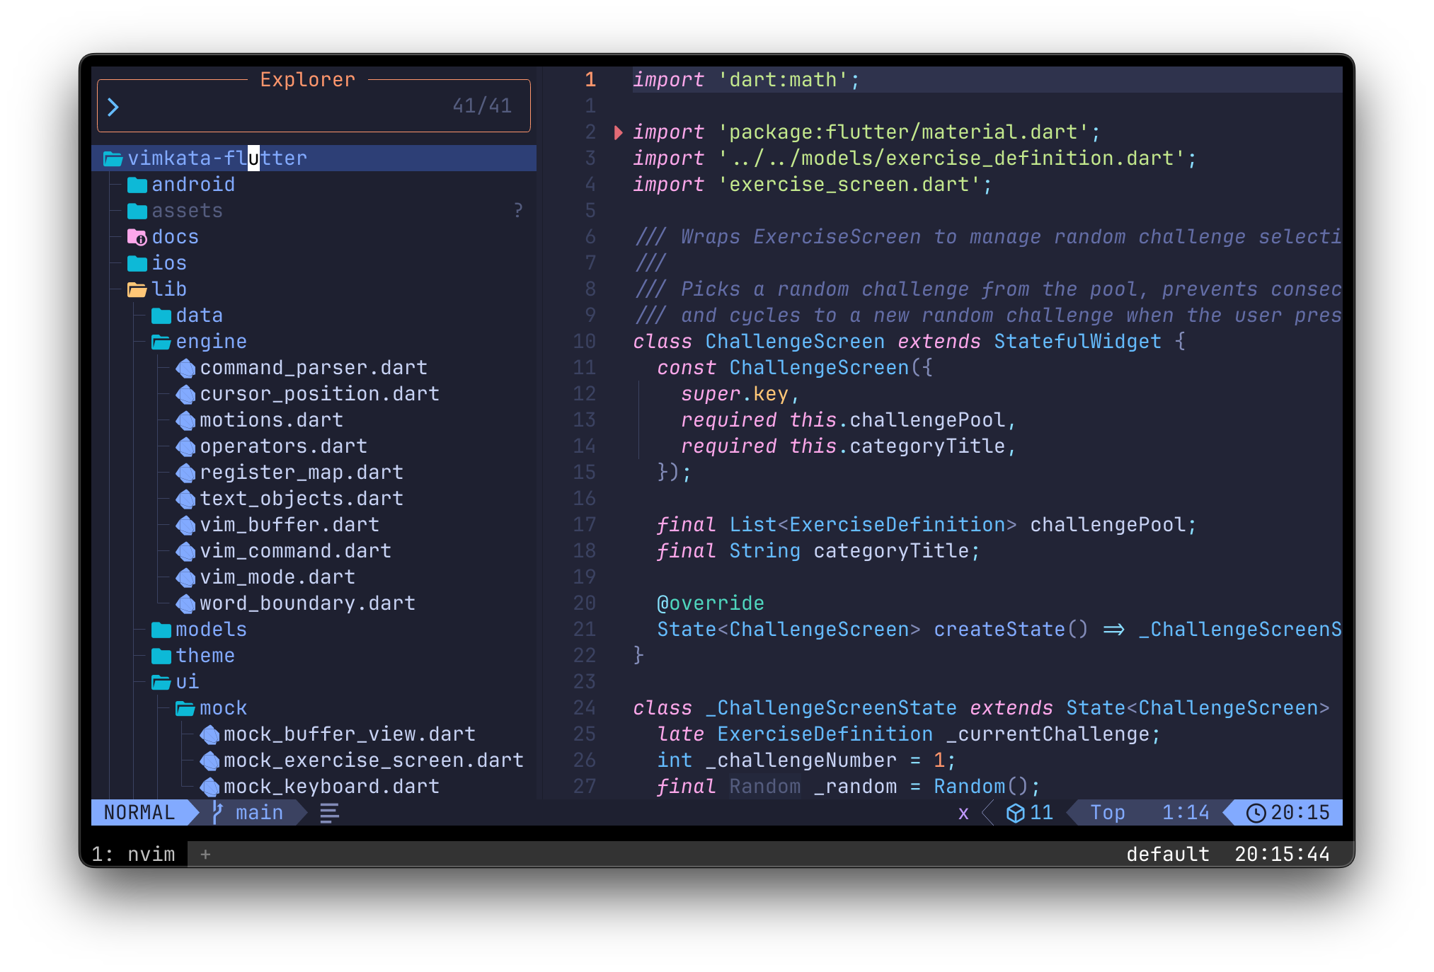Collapse the engine folder

pyautogui.click(x=212, y=341)
